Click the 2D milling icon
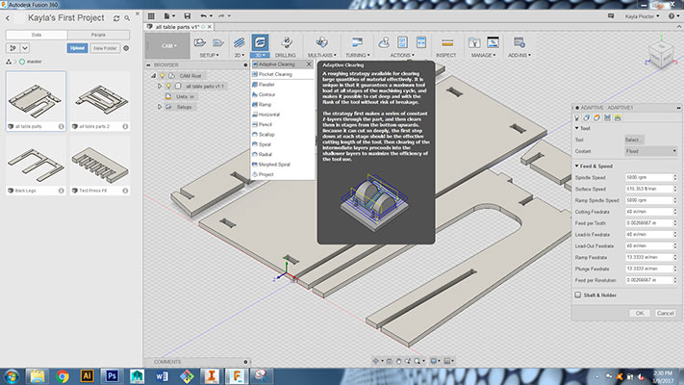Image resolution: width=684 pixels, height=385 pixels. point(239,42)
